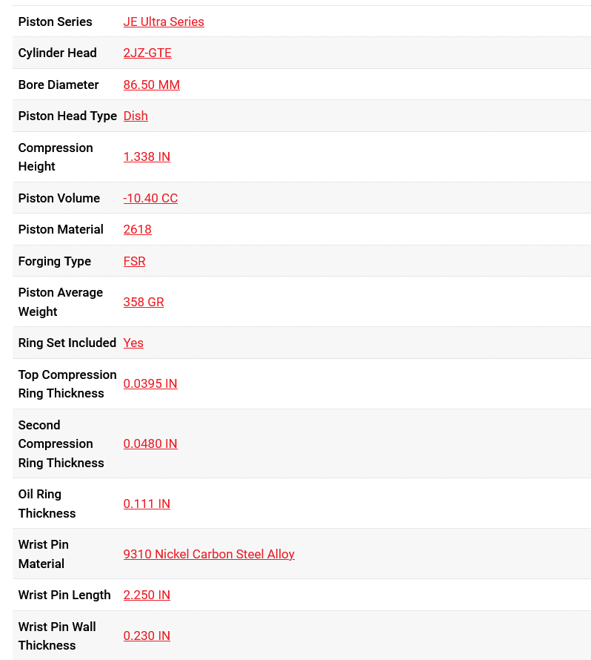Click the 2JZ-GTE cylinder head link
The image size is (591, 660).
coord(147,53)
